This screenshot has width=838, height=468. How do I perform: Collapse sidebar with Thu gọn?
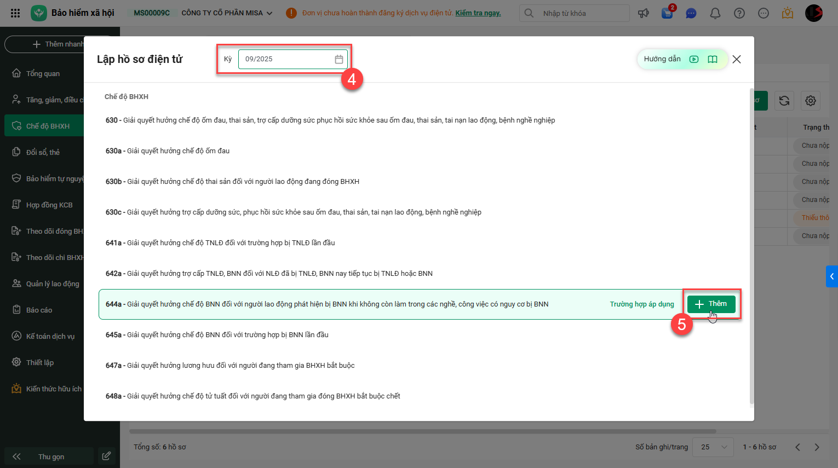[49, 457]
